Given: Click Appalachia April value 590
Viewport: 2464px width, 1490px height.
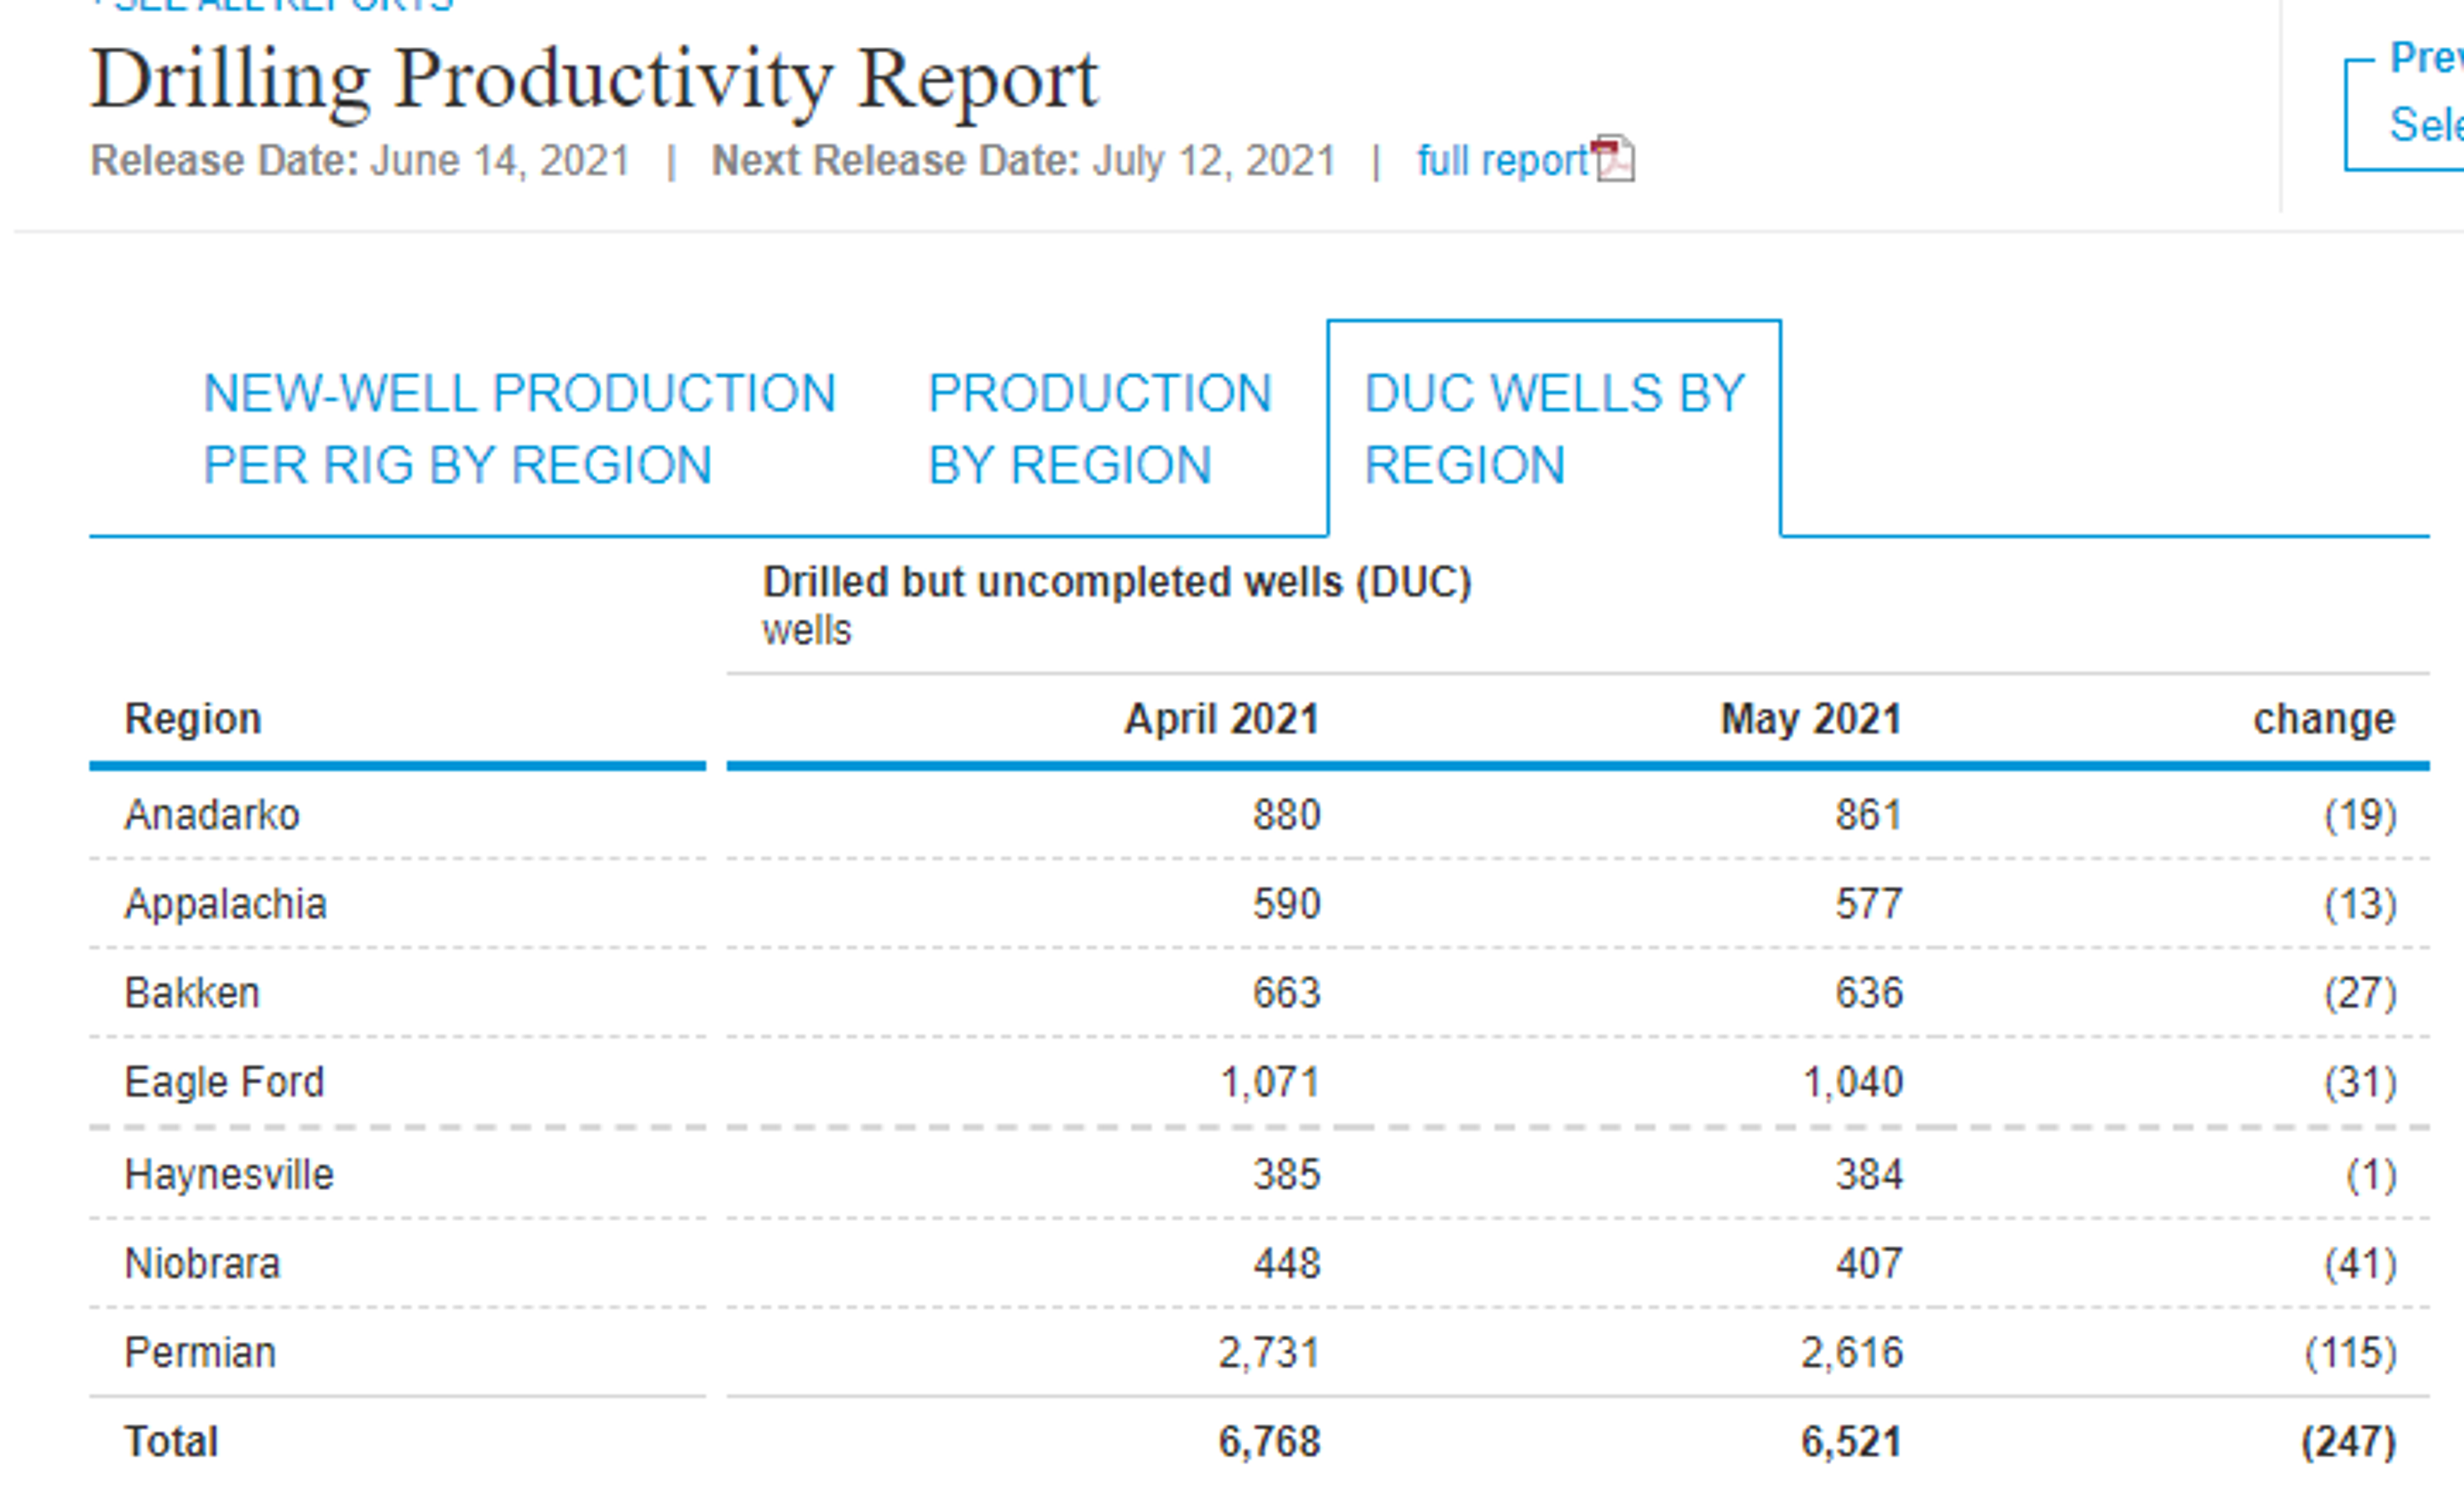Looking at the screenshot, I should 1287,903.
